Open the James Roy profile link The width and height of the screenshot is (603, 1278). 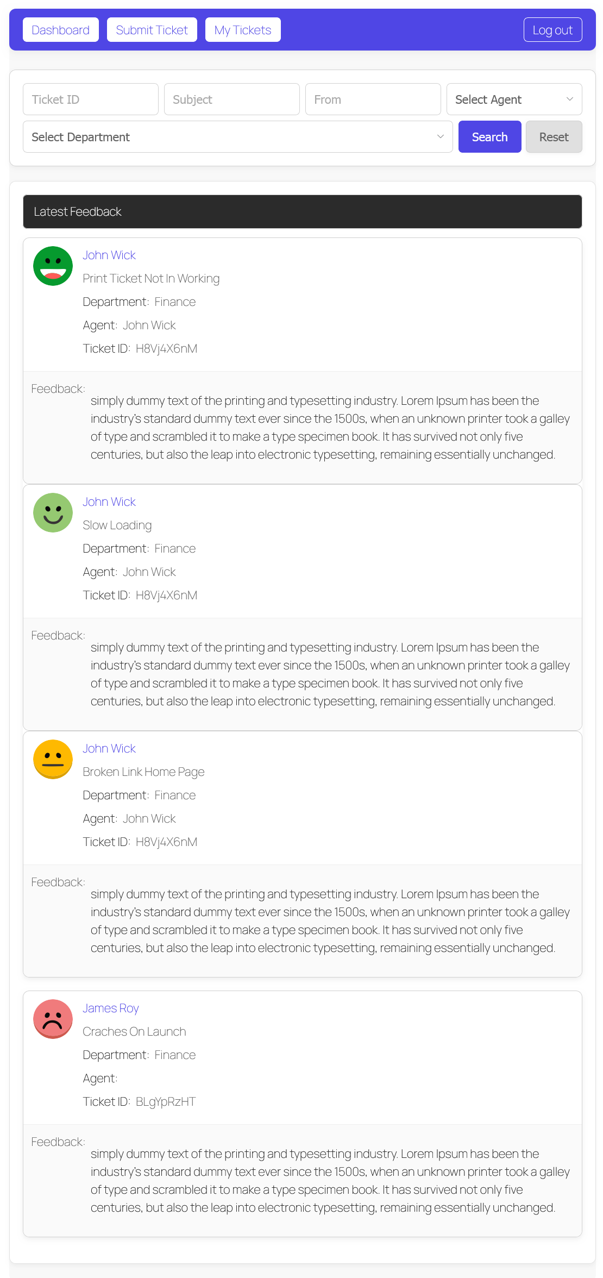pyautogui.click(x=111, y=1008)
